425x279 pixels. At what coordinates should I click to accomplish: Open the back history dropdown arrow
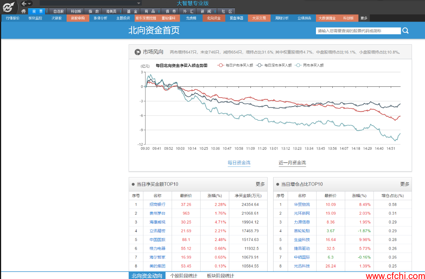tap(29, 3)
